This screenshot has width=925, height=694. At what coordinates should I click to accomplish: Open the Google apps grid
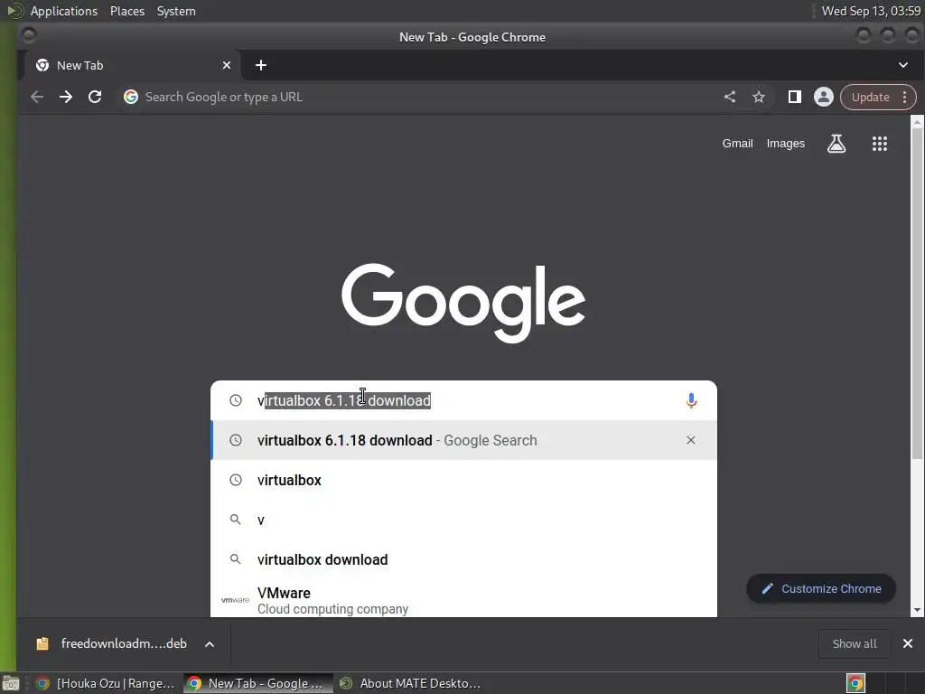(880, 144)
